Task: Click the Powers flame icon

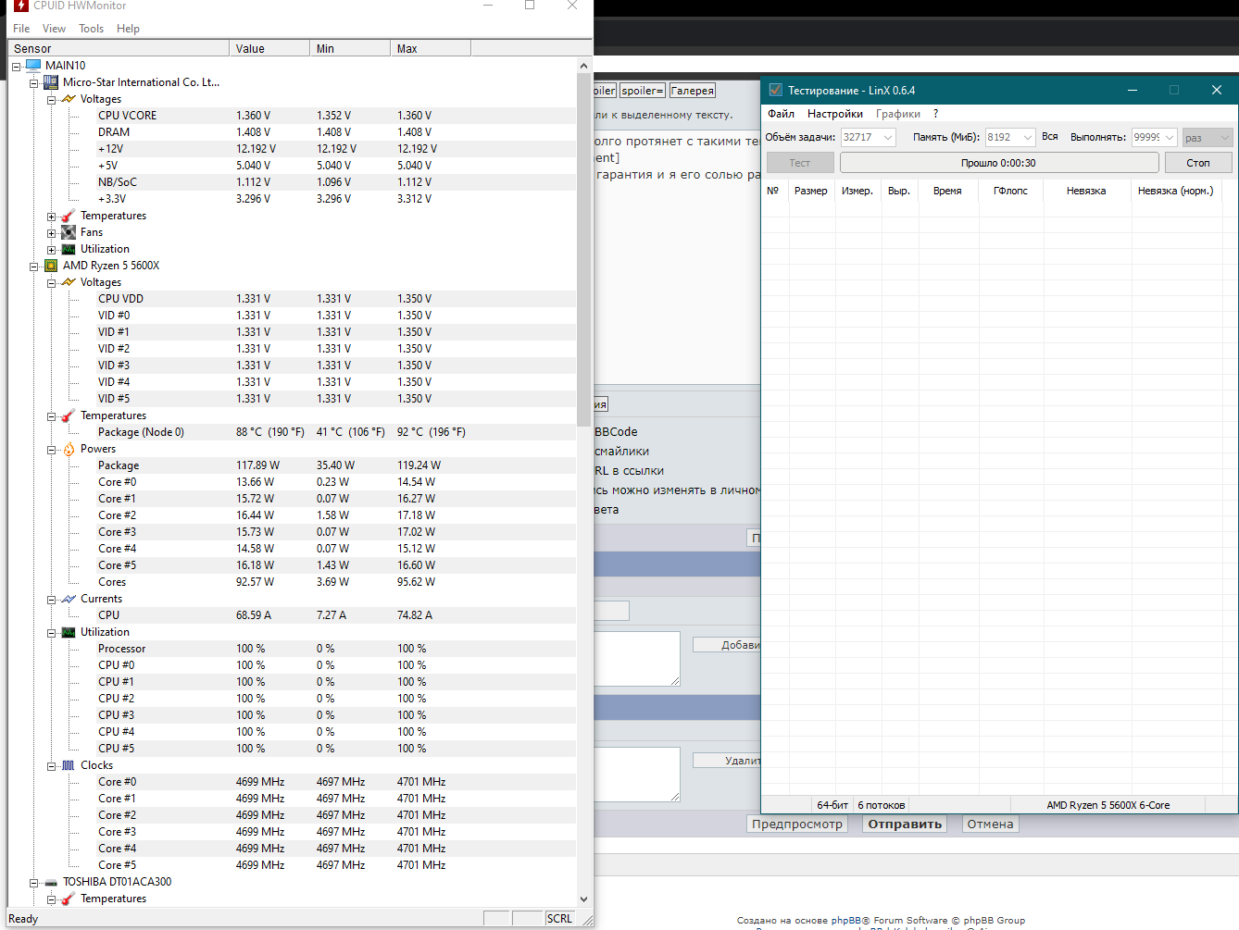Action: point(69,449)
